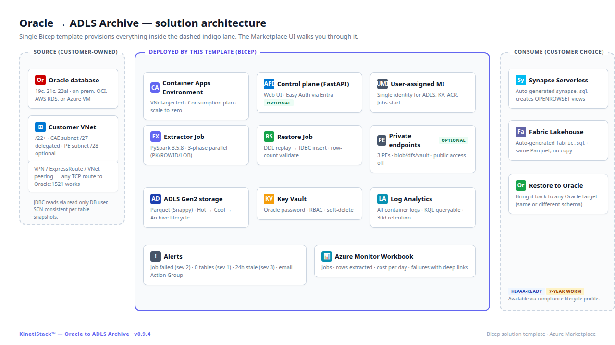615x345 pixels.
Task: Click the VNet-injected Consumption plan description
Action: (193, 106)
